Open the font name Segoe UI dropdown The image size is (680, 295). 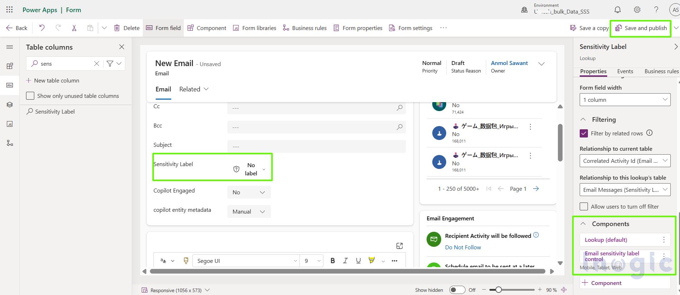[x=246, y=261]
